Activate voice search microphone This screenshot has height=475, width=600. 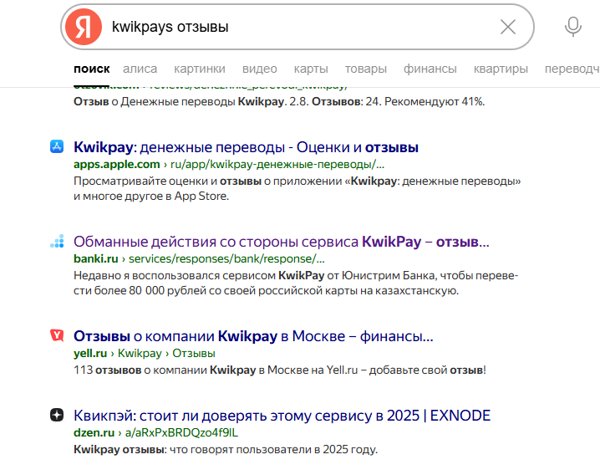572,27
